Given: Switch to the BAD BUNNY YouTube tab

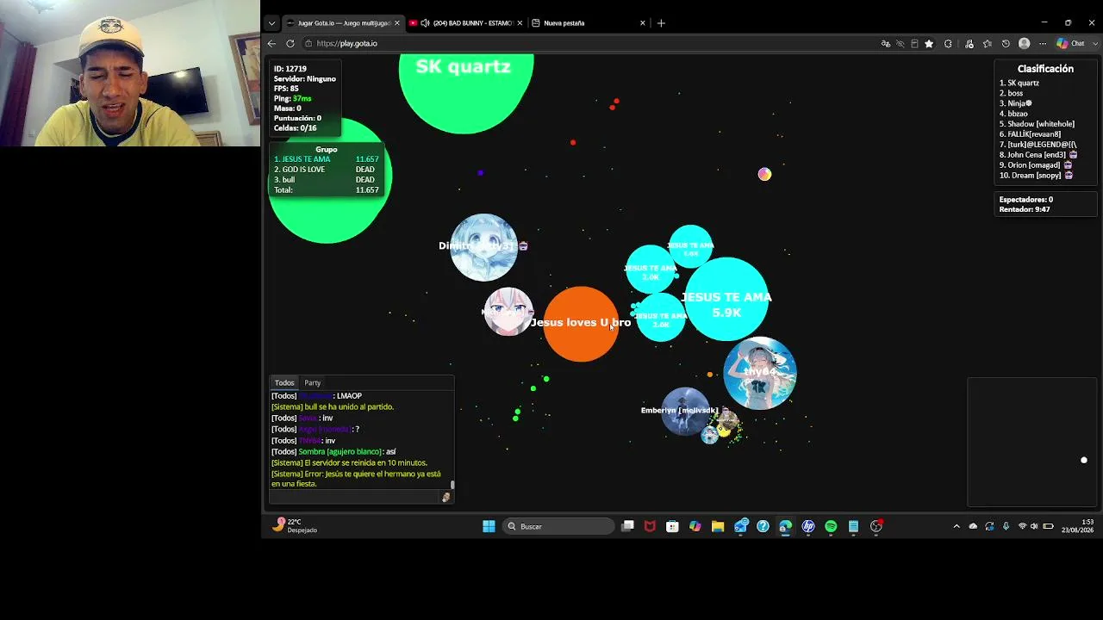Looking at the screenshot, I should (x=465, y=23).
